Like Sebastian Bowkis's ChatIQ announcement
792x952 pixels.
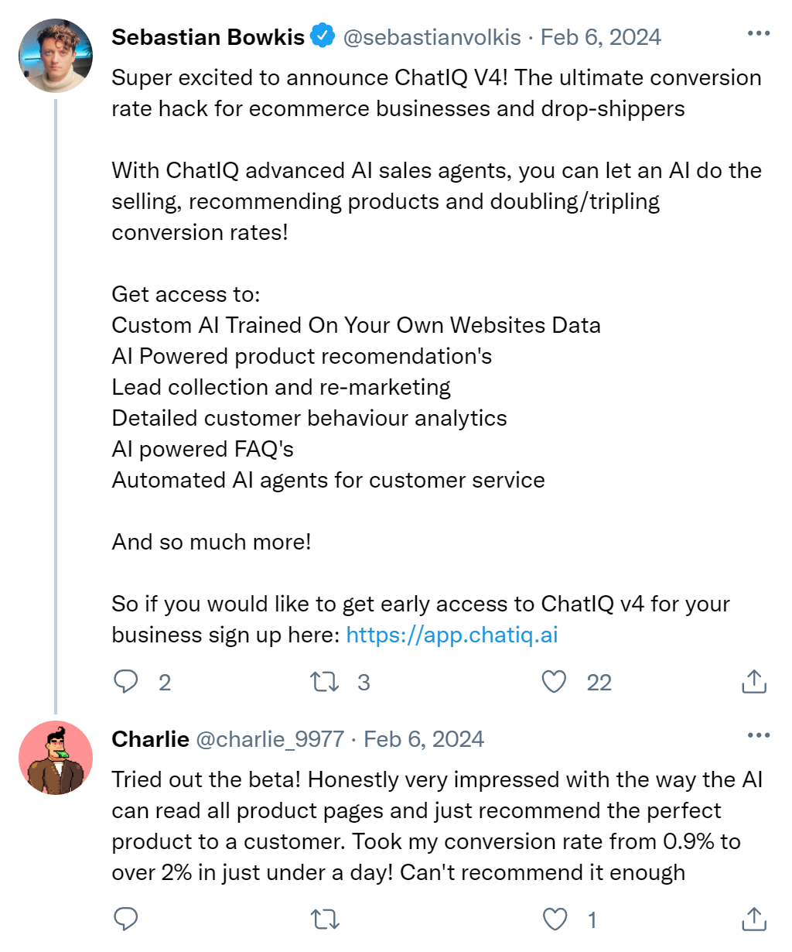pyautogui.click(x=554, y=682)
